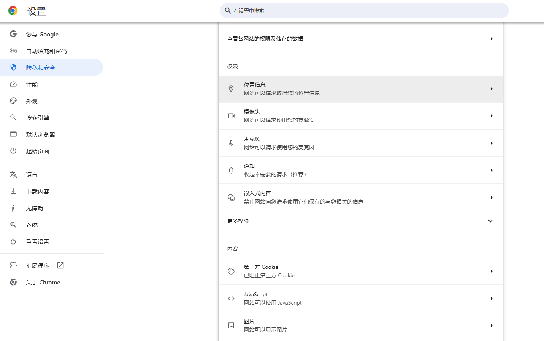Open 第三方 Cookie settings row
The height and width of the screenshot is (341, 544).
tap(361, 271)
